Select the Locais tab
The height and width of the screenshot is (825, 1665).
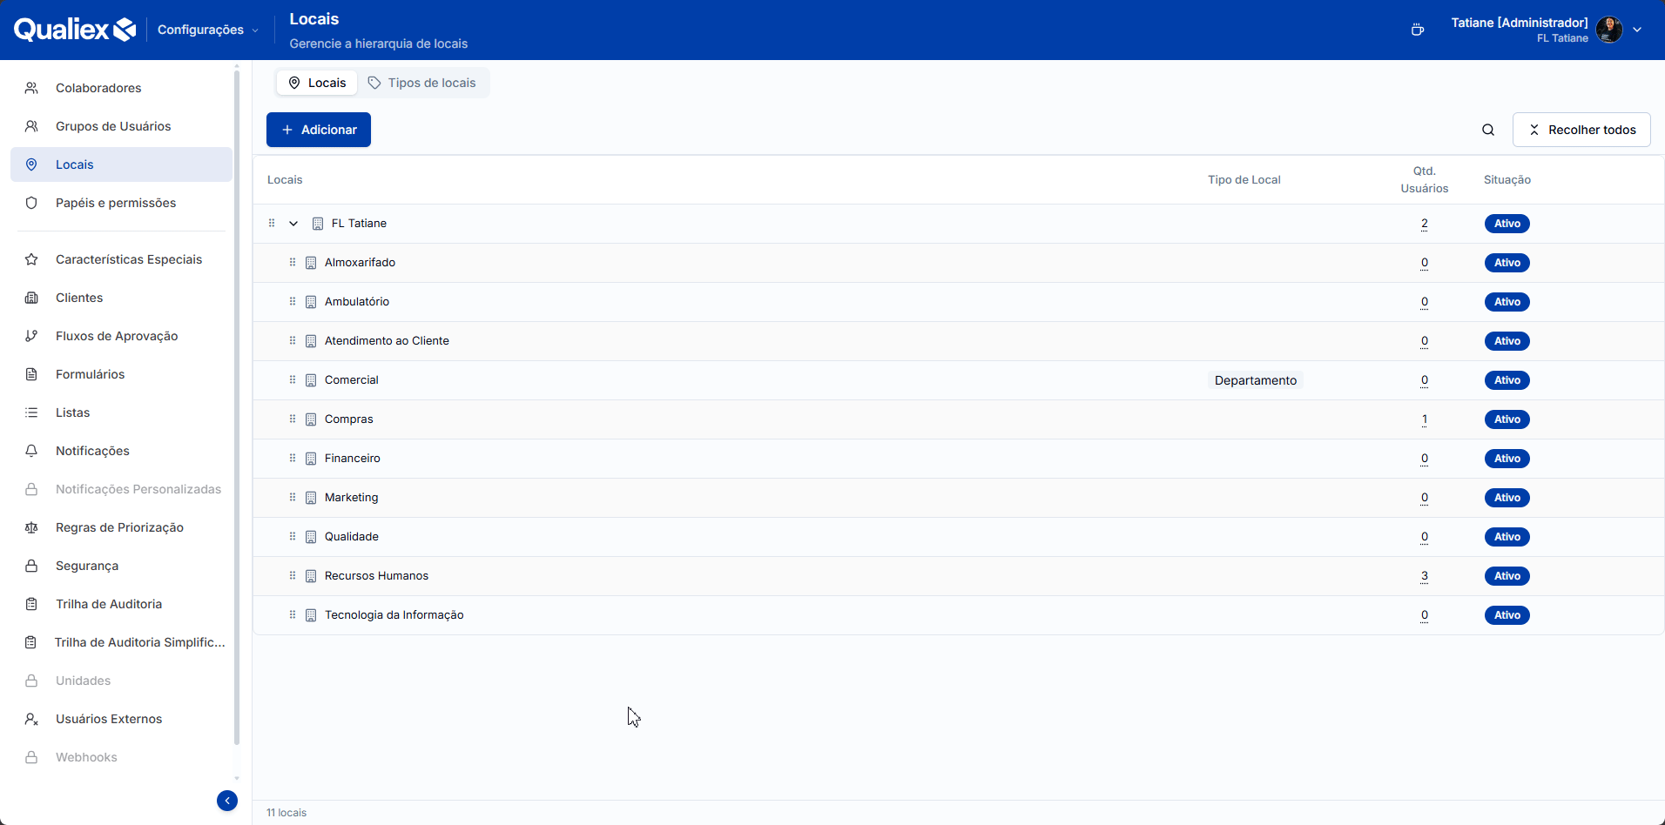(x=317, y=83)
